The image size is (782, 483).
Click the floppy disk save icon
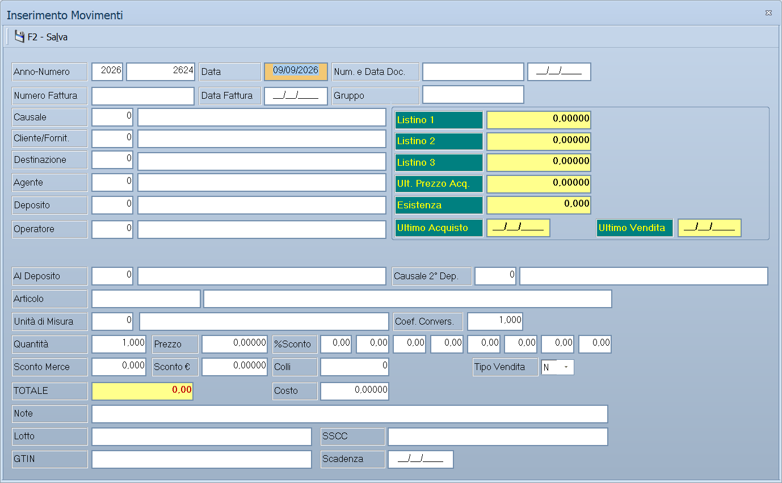click(19, 37)
